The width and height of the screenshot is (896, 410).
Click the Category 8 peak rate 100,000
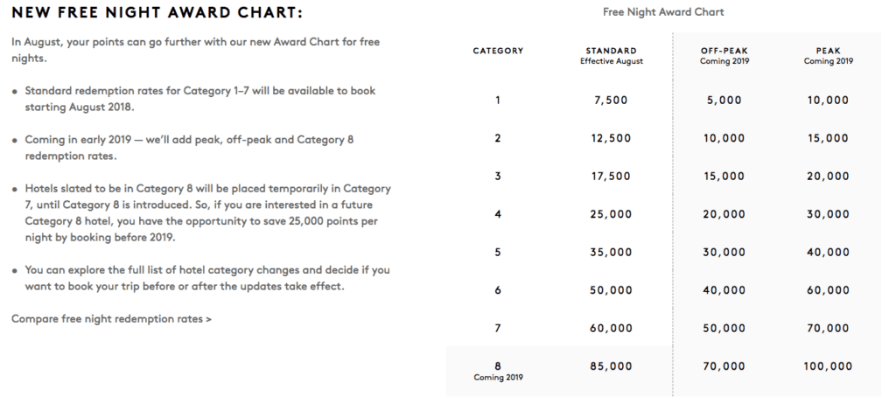(828, 366)
